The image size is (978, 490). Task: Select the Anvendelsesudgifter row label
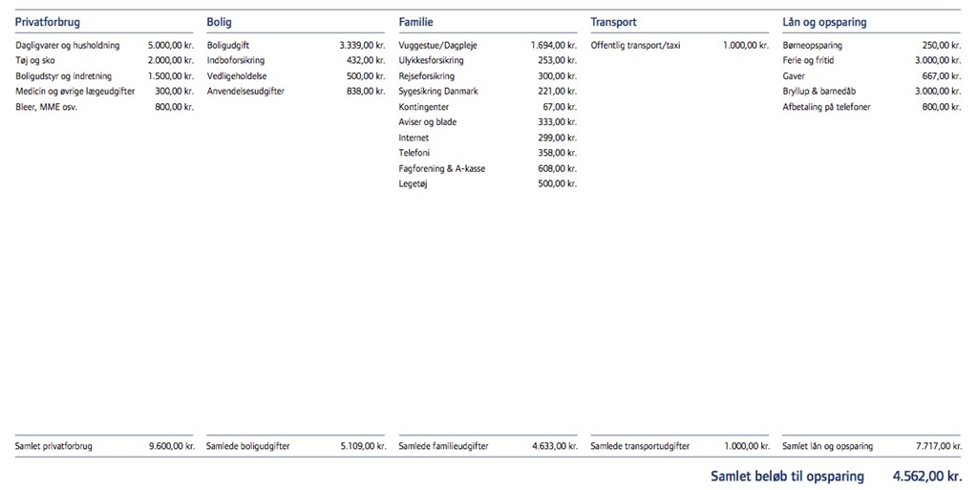pos(245,91)
